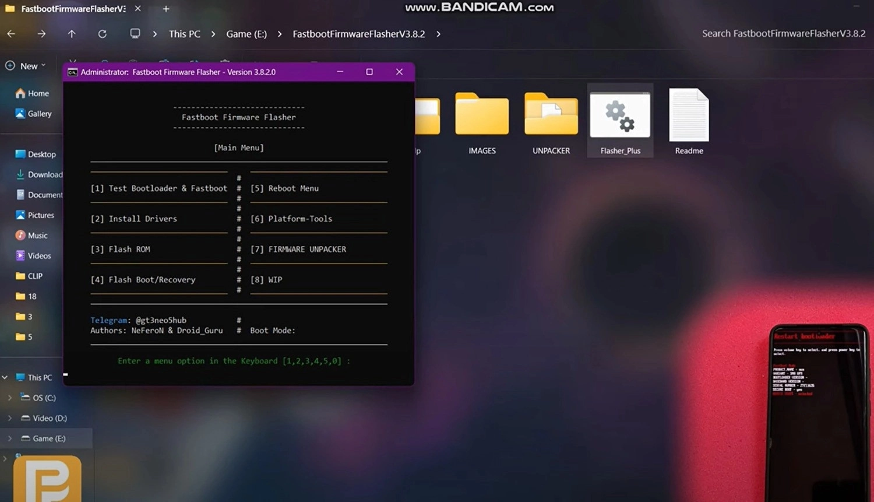Open the folder named 5 in sidebar
The height and width of the screenshot is (502, 874).
pyautogui.click(x=24, y=337)
